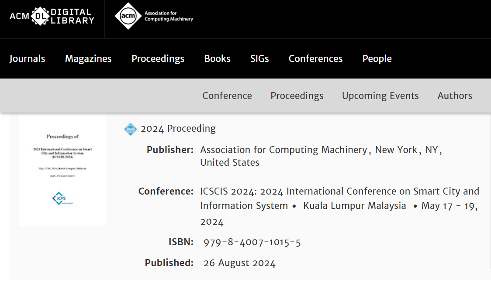
Task: Click the ACM badge beside 2024 Proceeding
Action: pos(130,129)
